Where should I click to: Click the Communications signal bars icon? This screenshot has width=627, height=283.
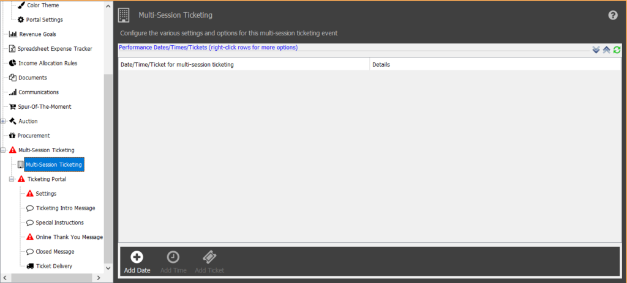pos(13,92)
